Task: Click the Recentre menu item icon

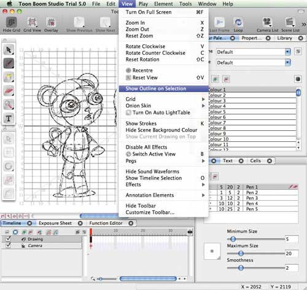Action: point(128,71)
